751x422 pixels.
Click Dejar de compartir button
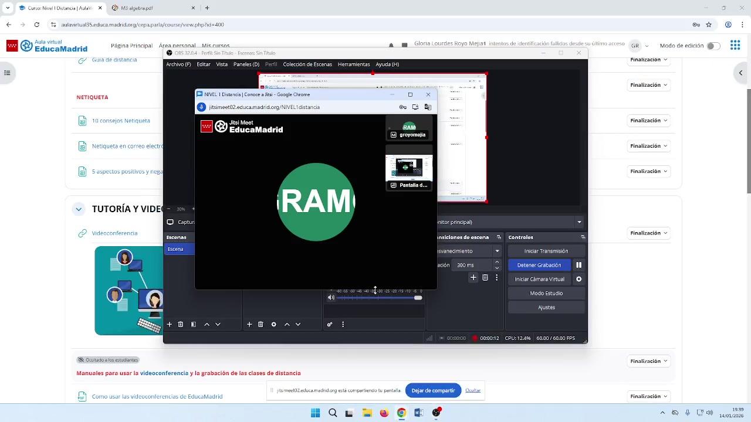[x=433, y=390]
